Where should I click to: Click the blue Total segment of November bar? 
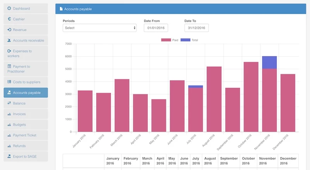pyautogui.click(x=269, y=62)
